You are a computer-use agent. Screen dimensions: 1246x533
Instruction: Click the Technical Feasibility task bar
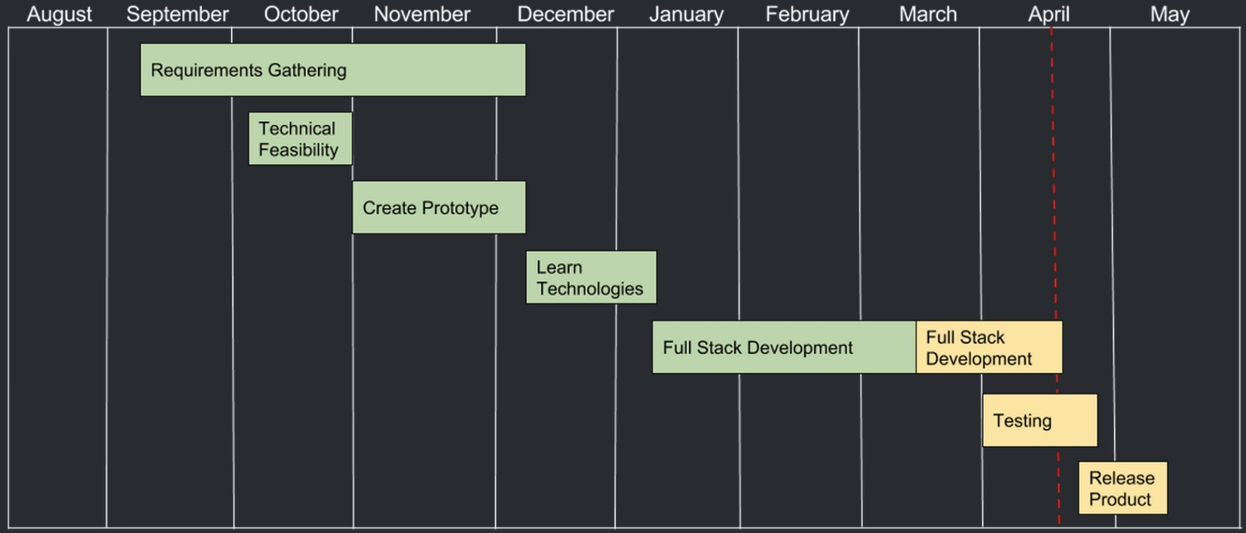coord(300,139)
